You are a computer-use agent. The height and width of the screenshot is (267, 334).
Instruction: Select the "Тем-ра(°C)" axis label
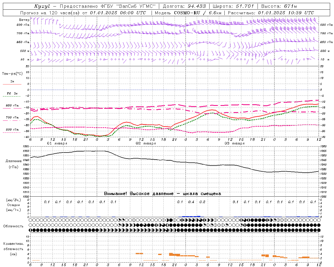[x=12, y=74]
